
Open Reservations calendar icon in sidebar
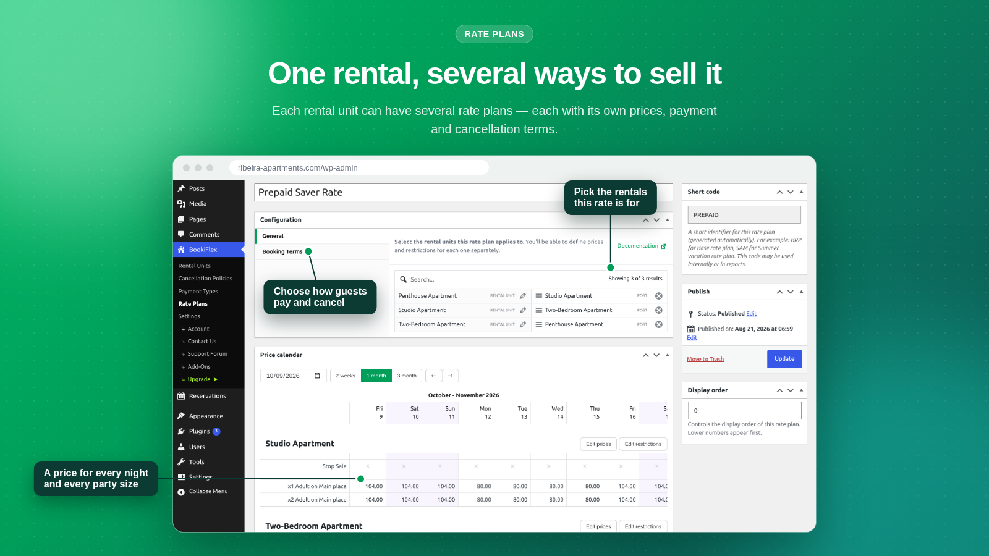click(181, 396)
